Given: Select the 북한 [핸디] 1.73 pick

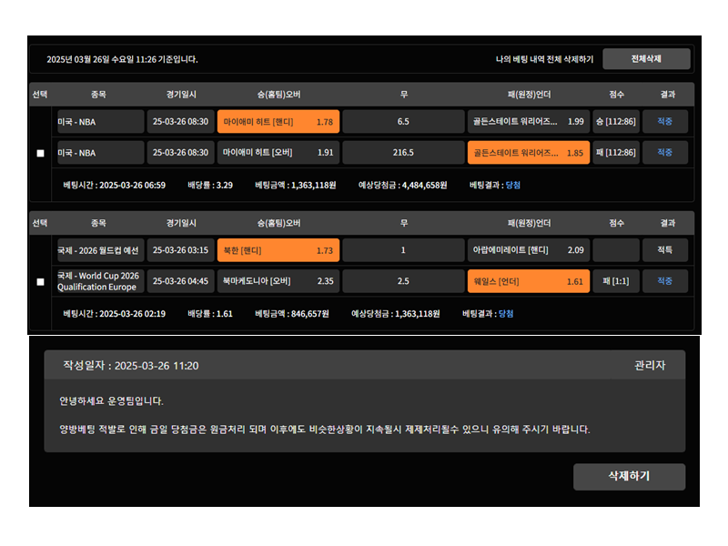Looking at the screenshot, I should point(278,250).
